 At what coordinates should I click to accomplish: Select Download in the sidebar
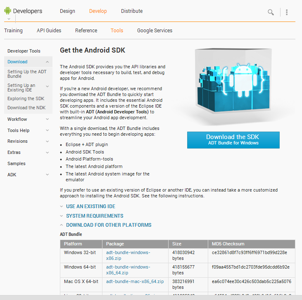click(17, 62)
